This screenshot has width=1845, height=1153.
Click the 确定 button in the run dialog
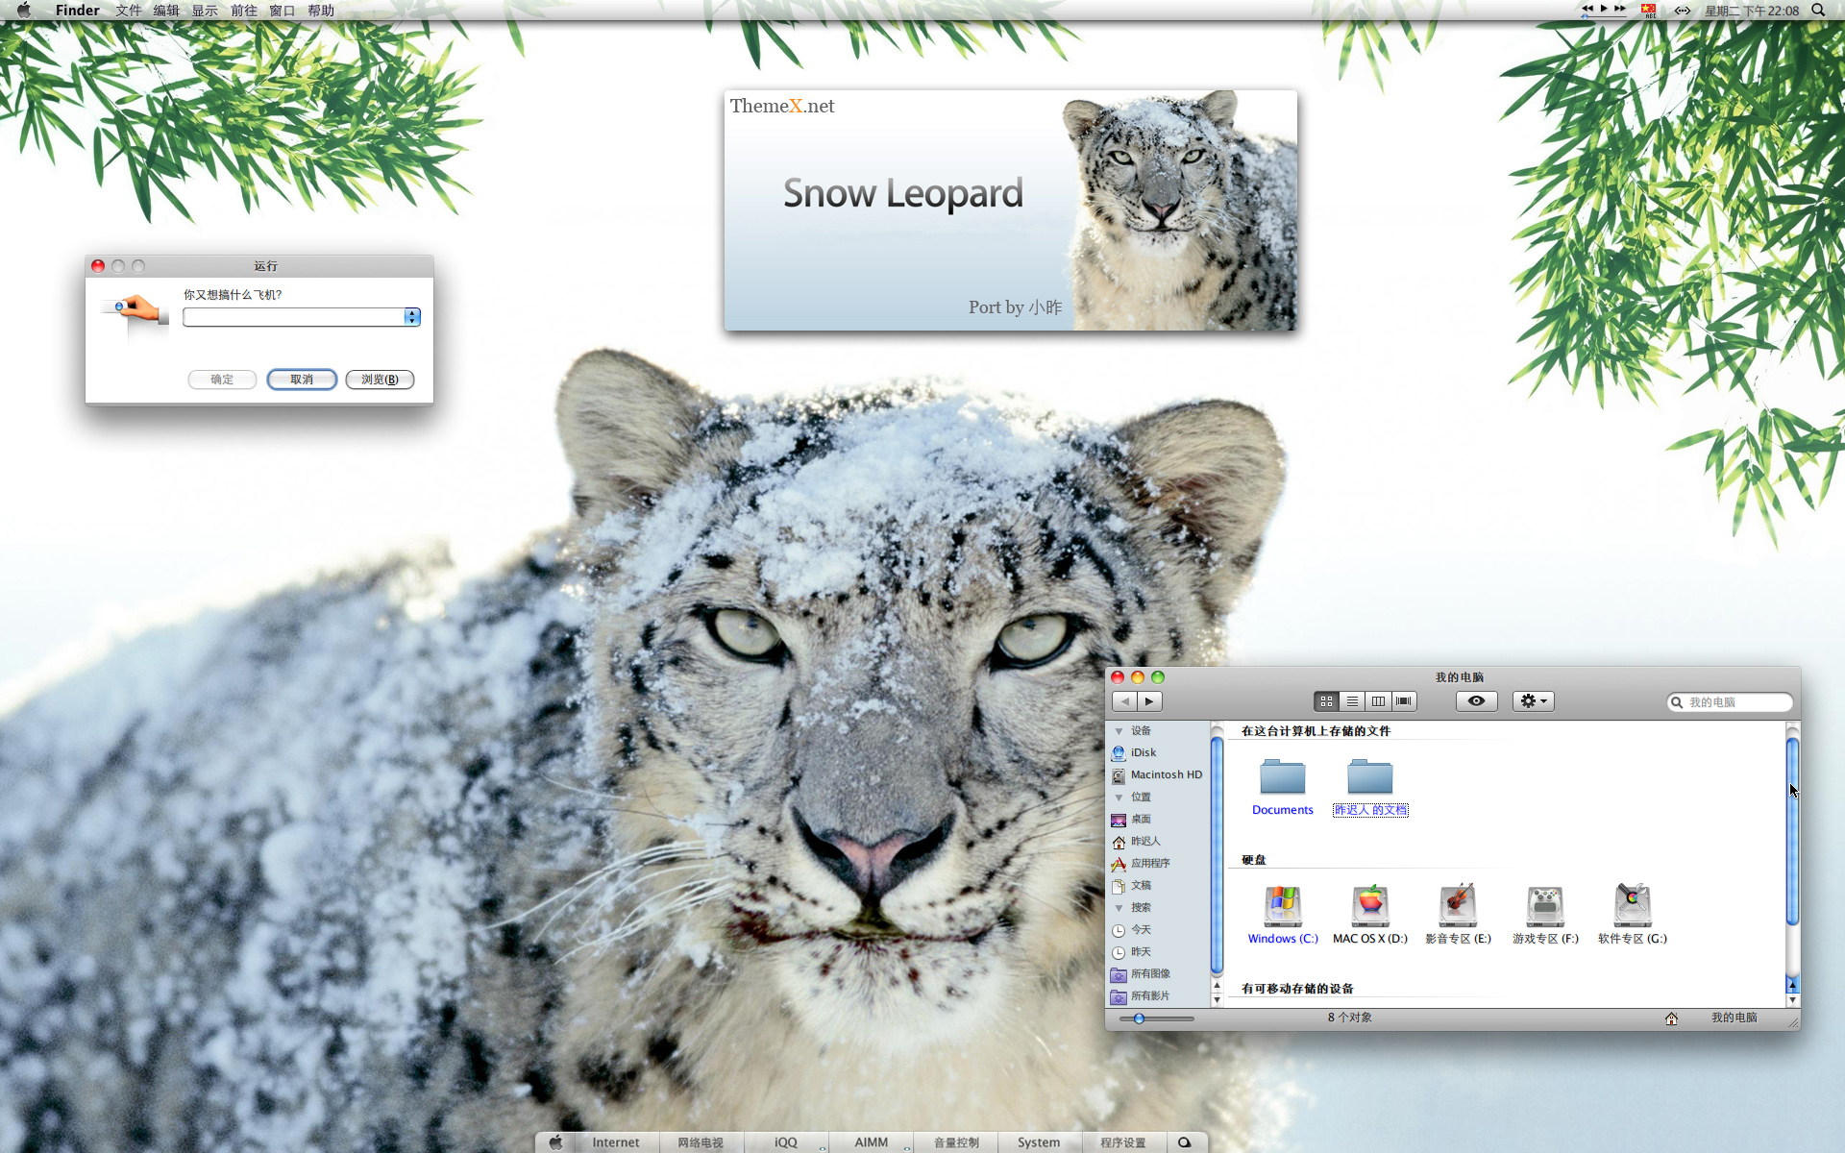222,380
